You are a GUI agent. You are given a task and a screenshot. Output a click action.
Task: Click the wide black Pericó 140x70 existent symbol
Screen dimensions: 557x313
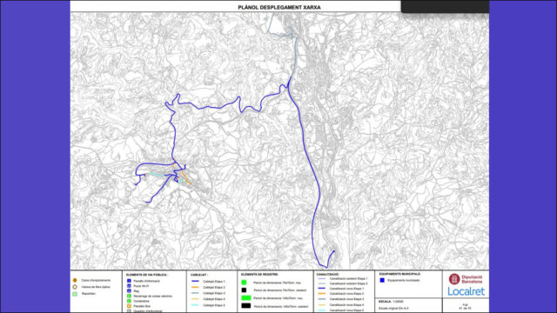246,306
